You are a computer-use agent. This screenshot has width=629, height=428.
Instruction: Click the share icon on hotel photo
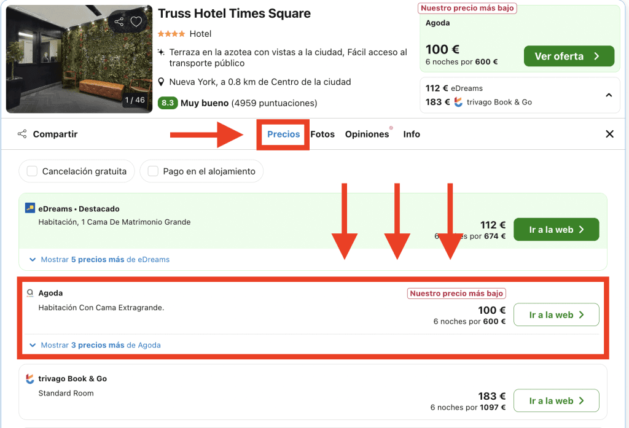tap(119, 22)
